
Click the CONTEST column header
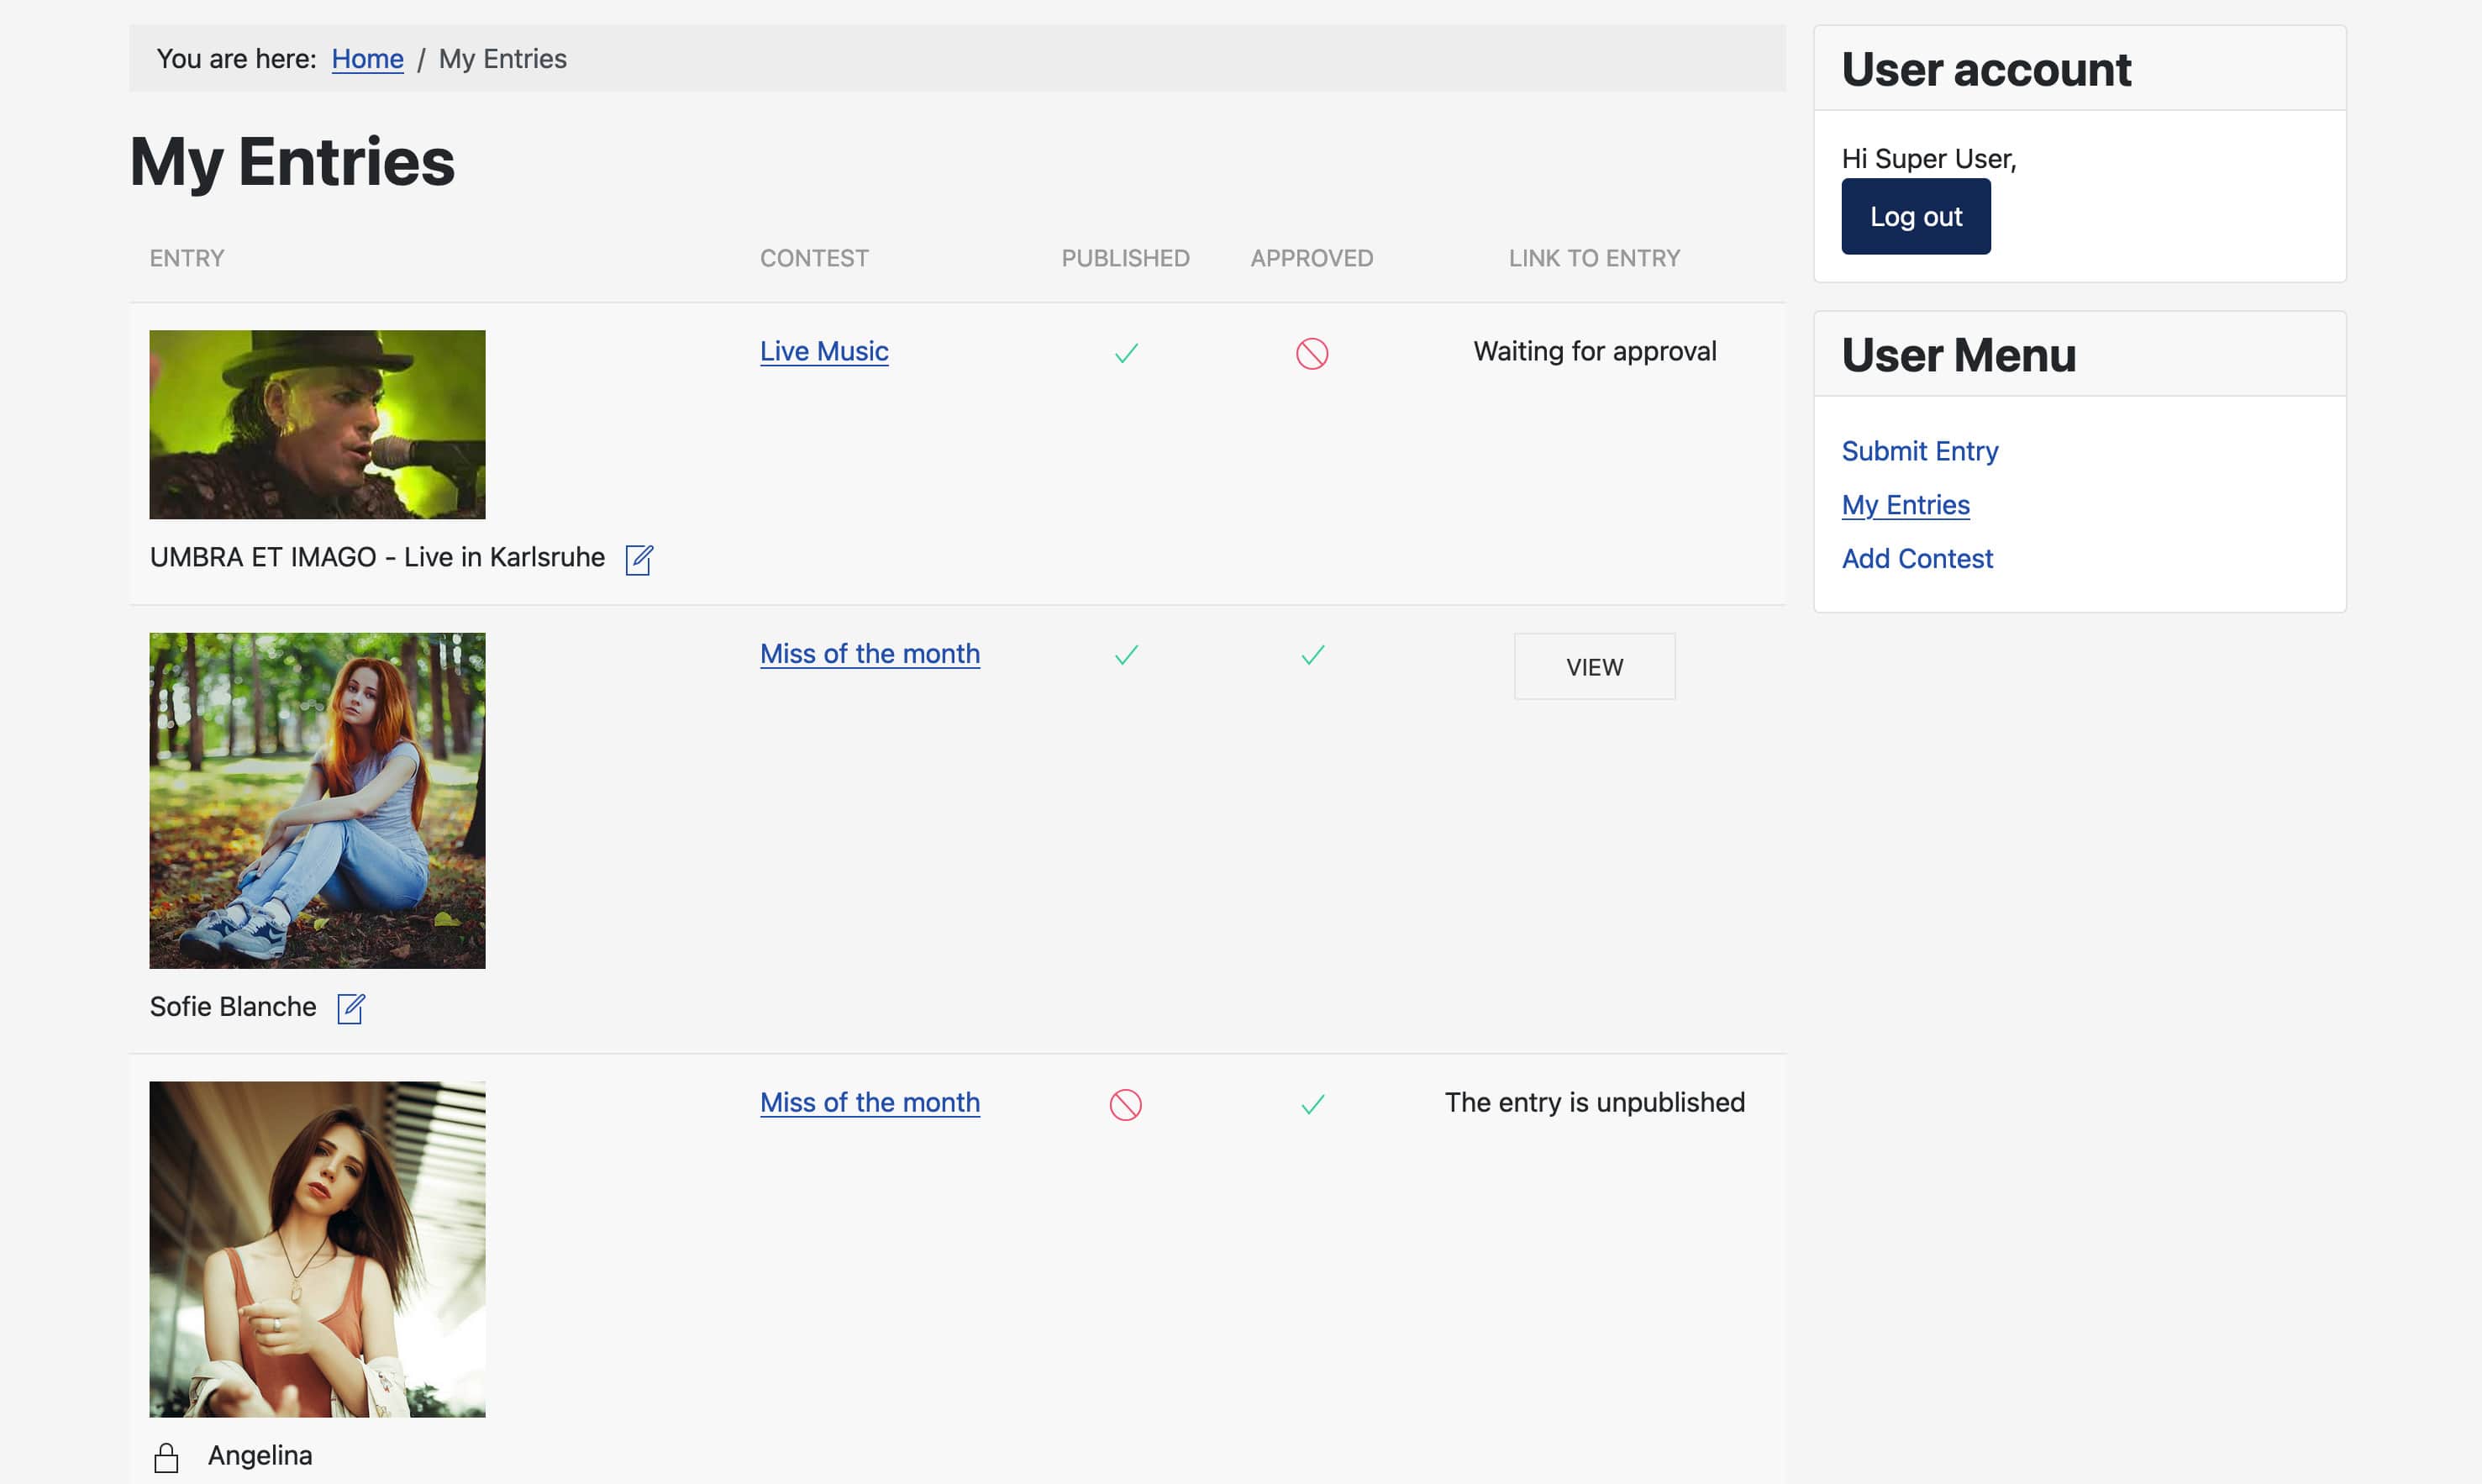[813, 258]
